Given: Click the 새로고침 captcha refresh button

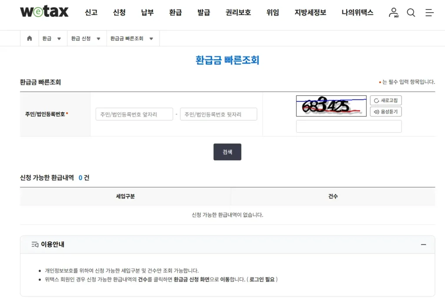Looking at the screenshot, I should tap(386, 101).
